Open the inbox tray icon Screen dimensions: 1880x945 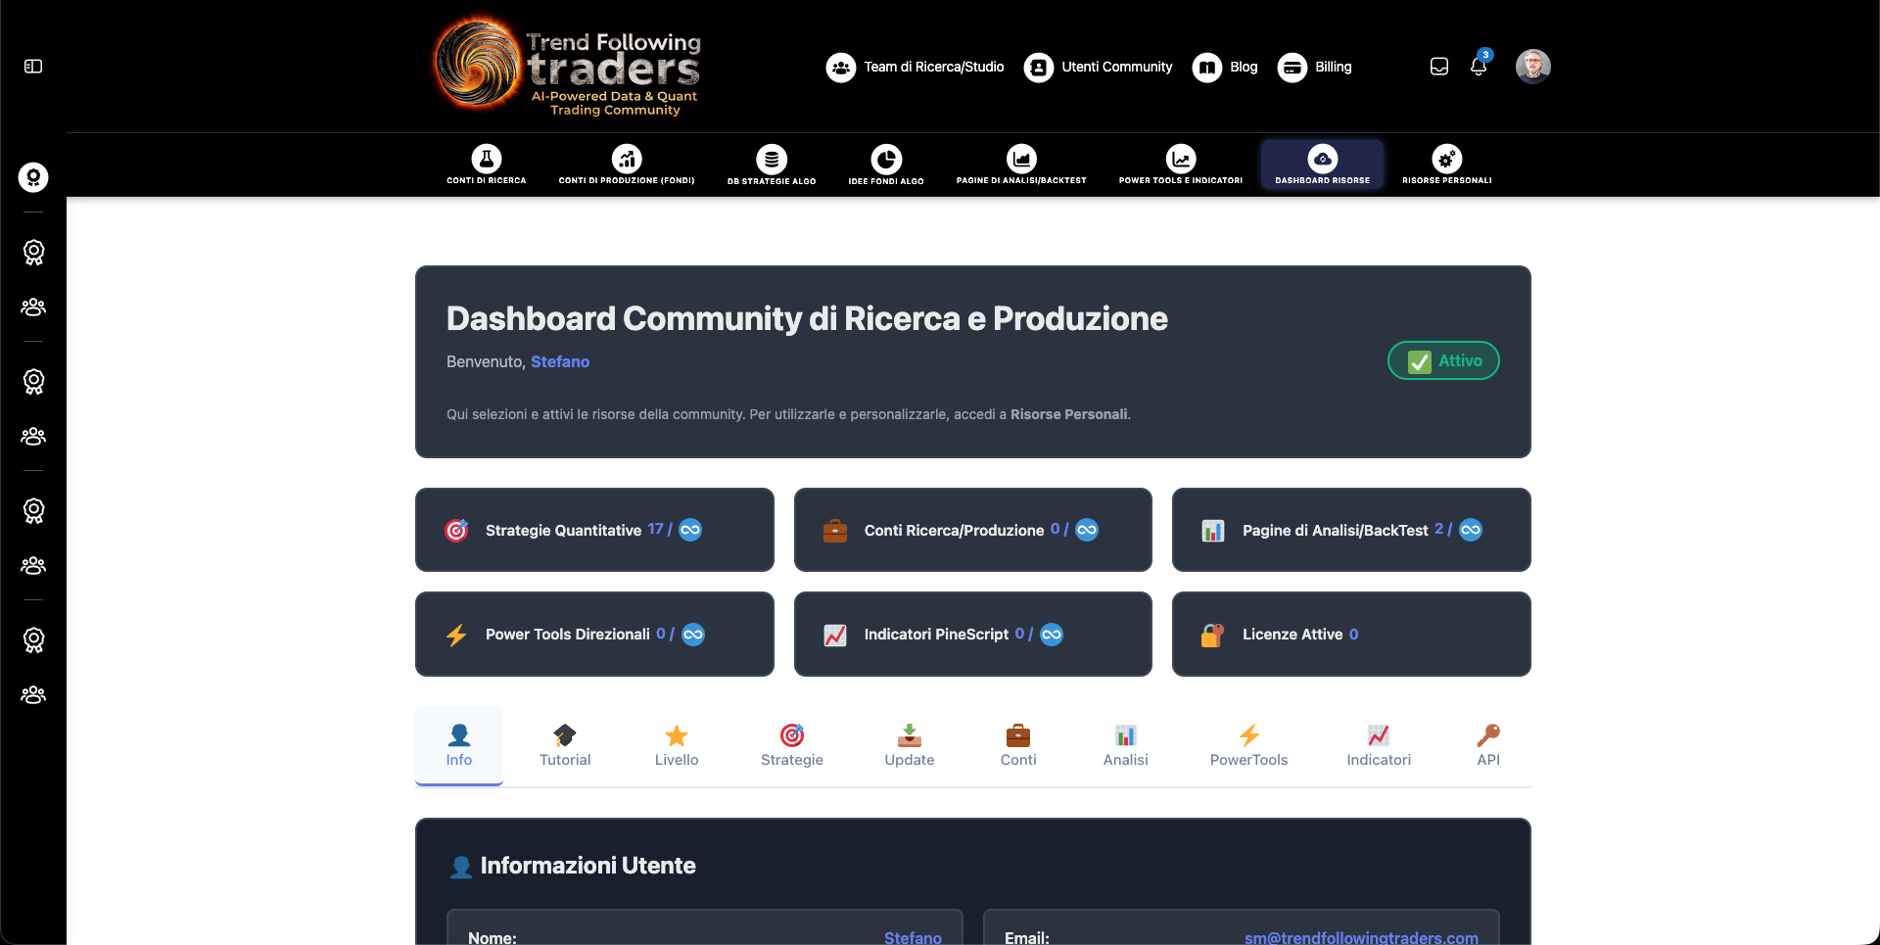pos(1439,67)
